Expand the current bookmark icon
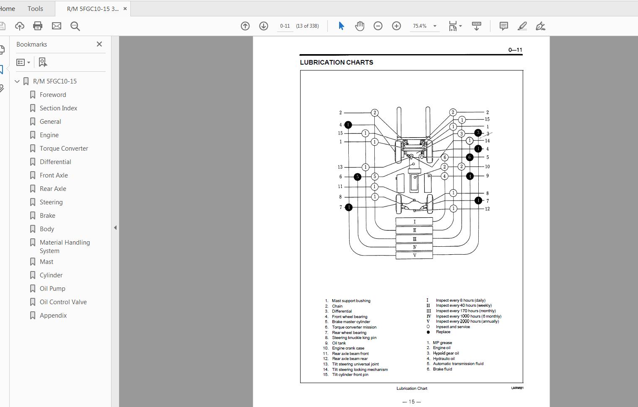 coord(43,62)
